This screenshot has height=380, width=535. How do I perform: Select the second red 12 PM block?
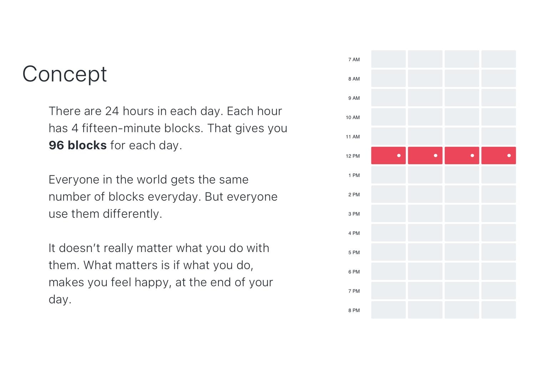coord(425,155)
